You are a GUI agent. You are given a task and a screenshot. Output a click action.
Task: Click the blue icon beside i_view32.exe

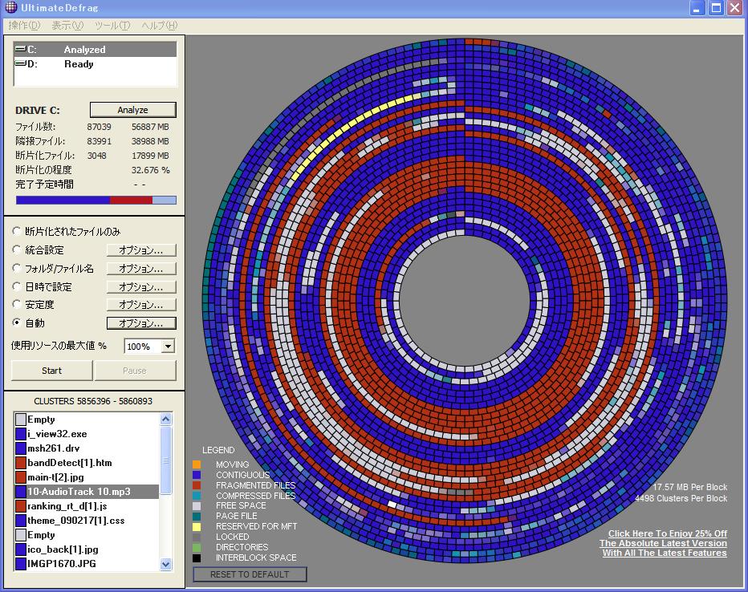[x=21, y=434]
